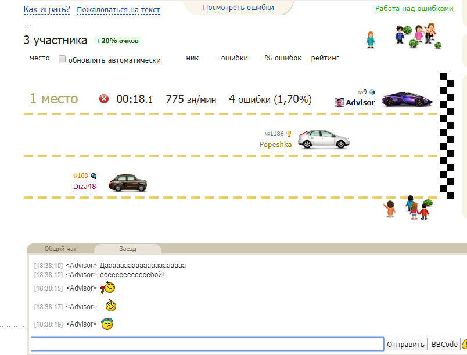This screenshot has width=467, height=355.
Task: Click the '3 участника' heading
Action: click(55, 40)
